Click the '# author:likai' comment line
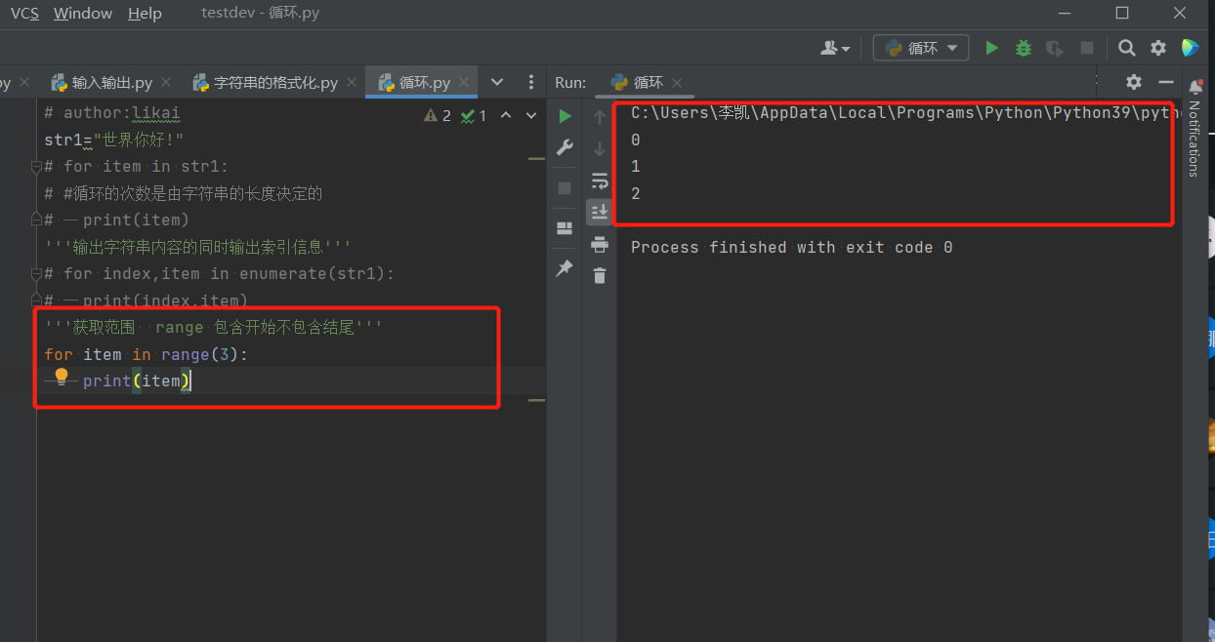This screenshot has height=642, width=1215. pos(112,113)
